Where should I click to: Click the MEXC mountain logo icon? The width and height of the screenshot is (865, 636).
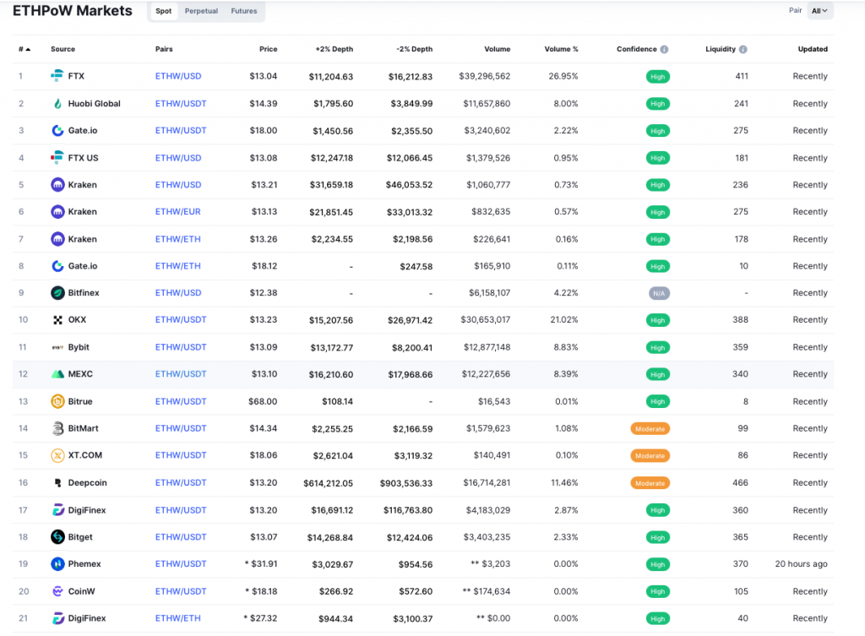(57, 374)
